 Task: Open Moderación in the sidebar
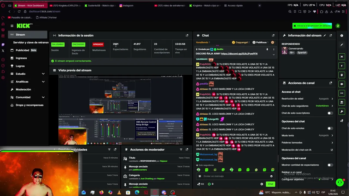(x=27, y=89)
